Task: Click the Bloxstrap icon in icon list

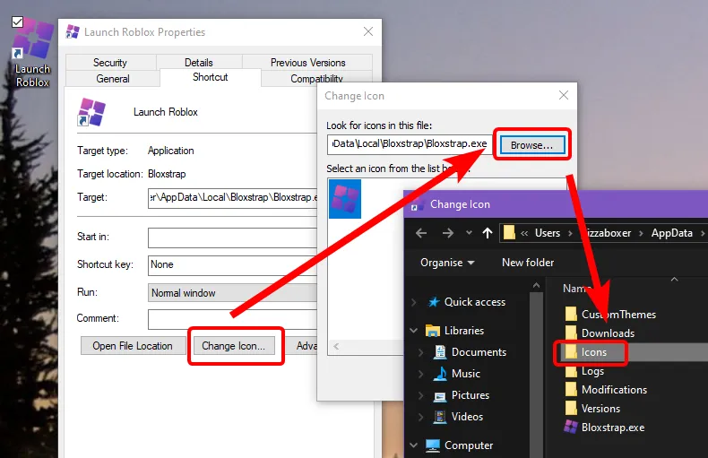Action: [345, 196]
